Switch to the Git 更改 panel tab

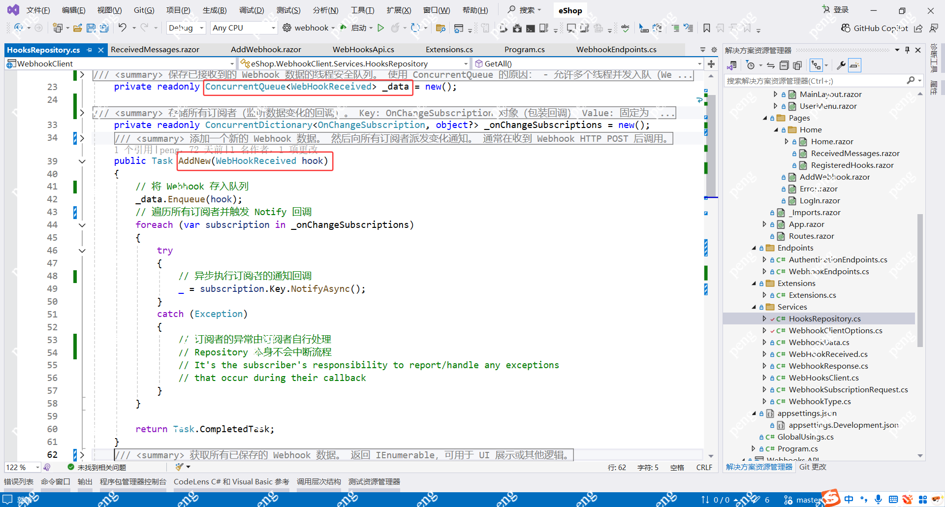click(x=813, y=467)
